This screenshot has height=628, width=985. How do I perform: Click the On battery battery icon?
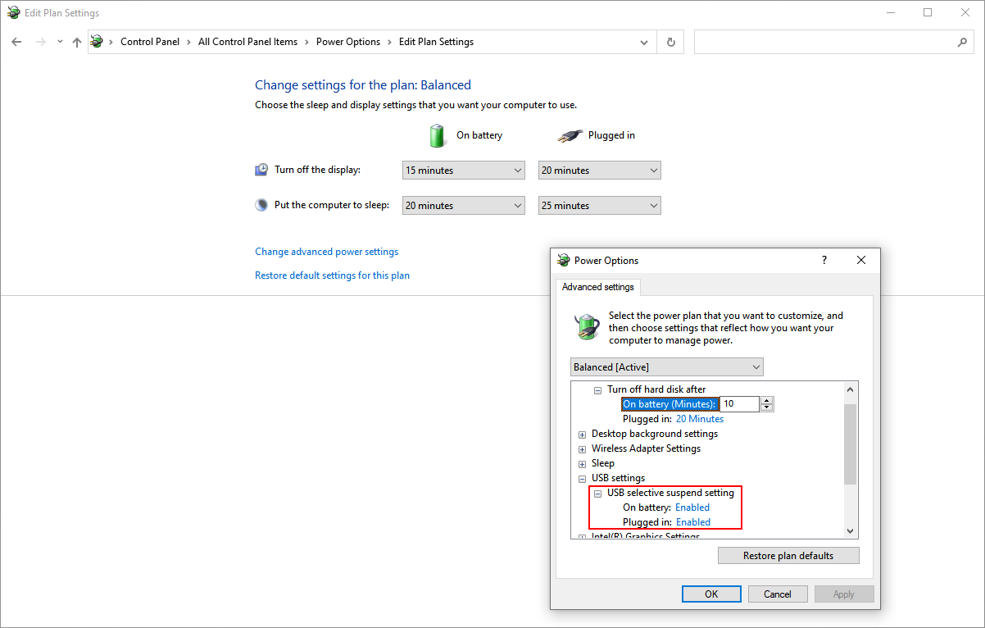[x=438, y=135]
